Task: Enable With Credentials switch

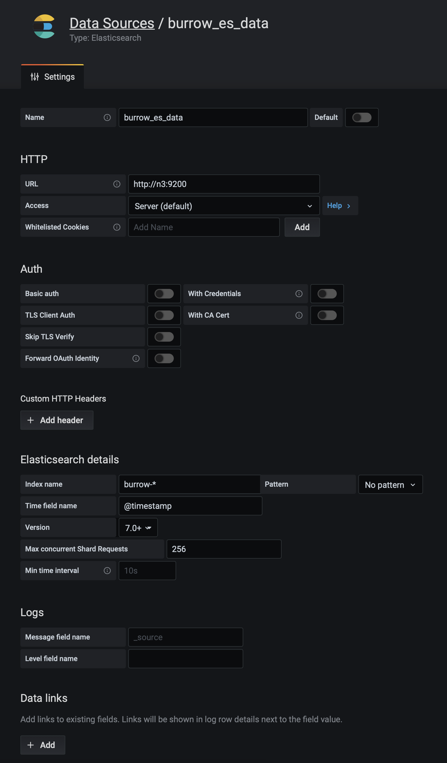Action: (327, 294)
